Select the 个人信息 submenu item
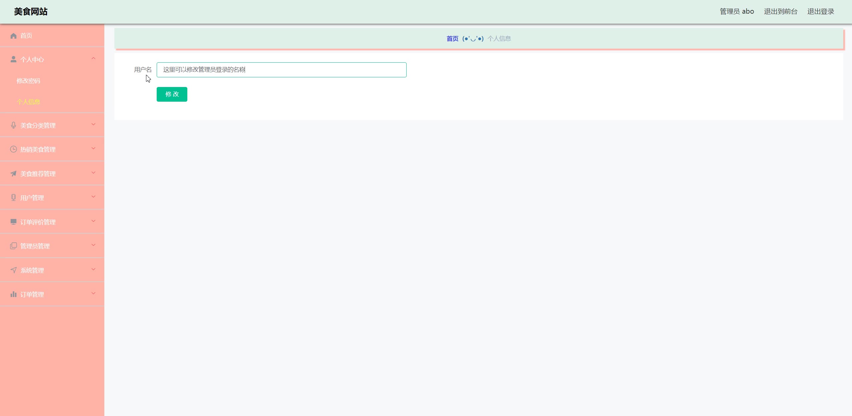This screenshot has height=416, width=852. pos(28,102)
